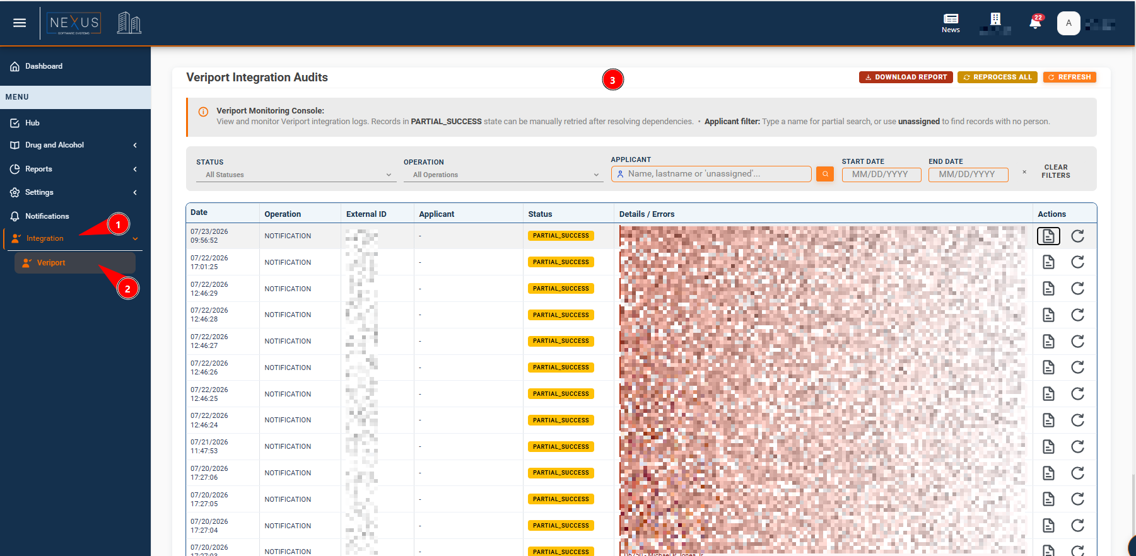1136x556 pixels.
Task: Expand the Reports submenu
Action: coord(75,169)
